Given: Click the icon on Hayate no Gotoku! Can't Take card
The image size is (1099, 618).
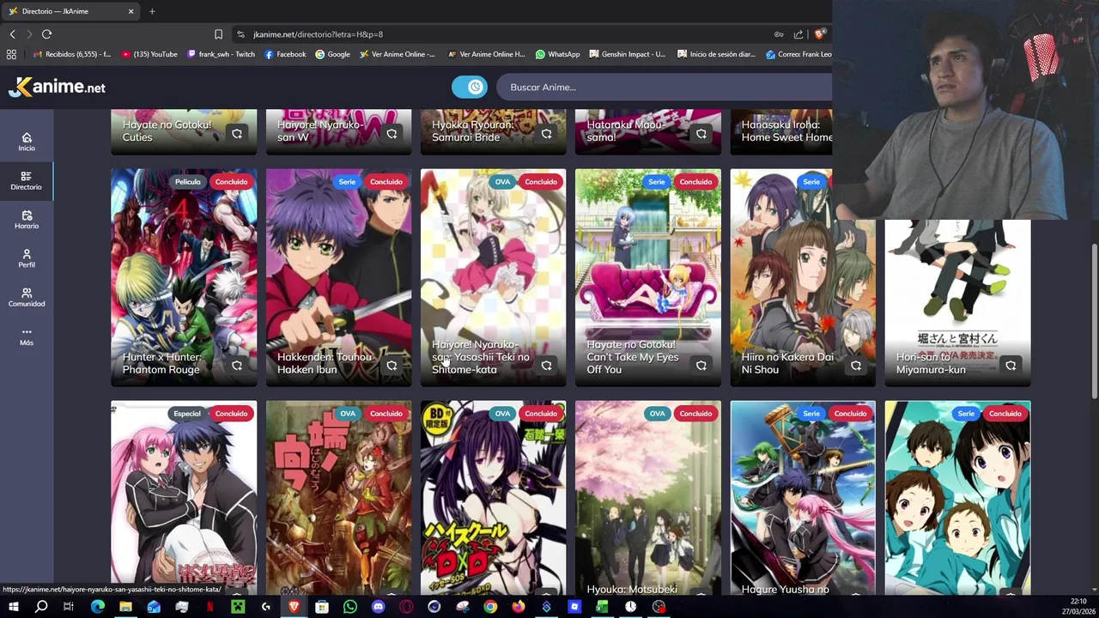Looking at the screenshot, I should (x=701, y=366).
